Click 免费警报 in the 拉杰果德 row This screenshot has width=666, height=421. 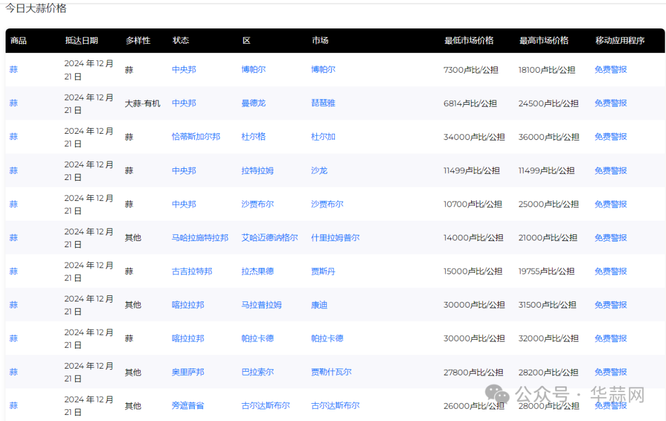pyautogui.click(x=610, y=271)
